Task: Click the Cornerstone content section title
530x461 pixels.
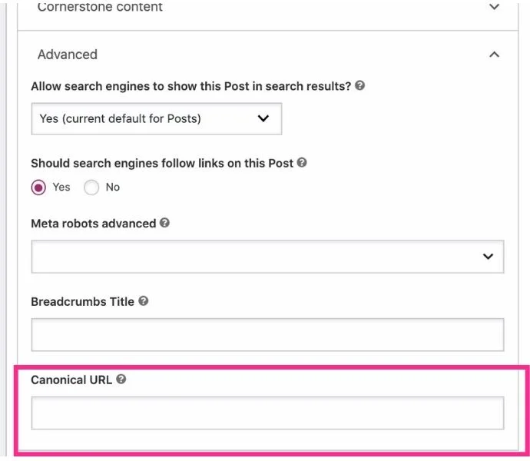Action: pyautogui.click(x=100, y=7)
